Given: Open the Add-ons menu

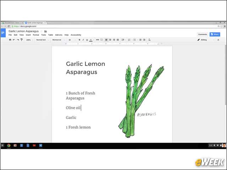Looking at the screenshot, I should [x=59, y=35].
